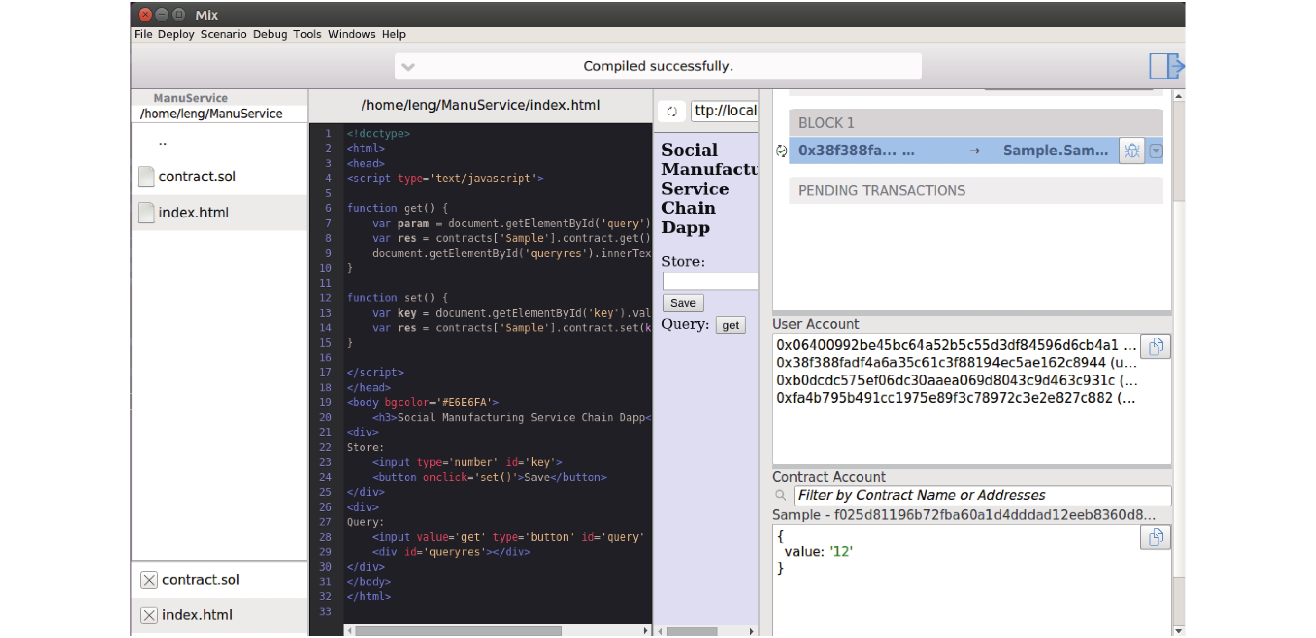The height and width of the screenshot is (638, 1316).
Task: Expand the compilation status chevron
Action: point(408,67)
